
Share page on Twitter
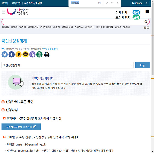tap(5, 54)
